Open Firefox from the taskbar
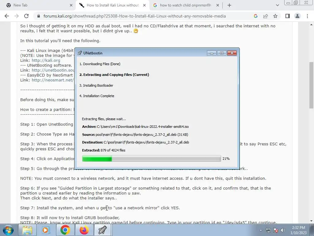 click(84, 230)
